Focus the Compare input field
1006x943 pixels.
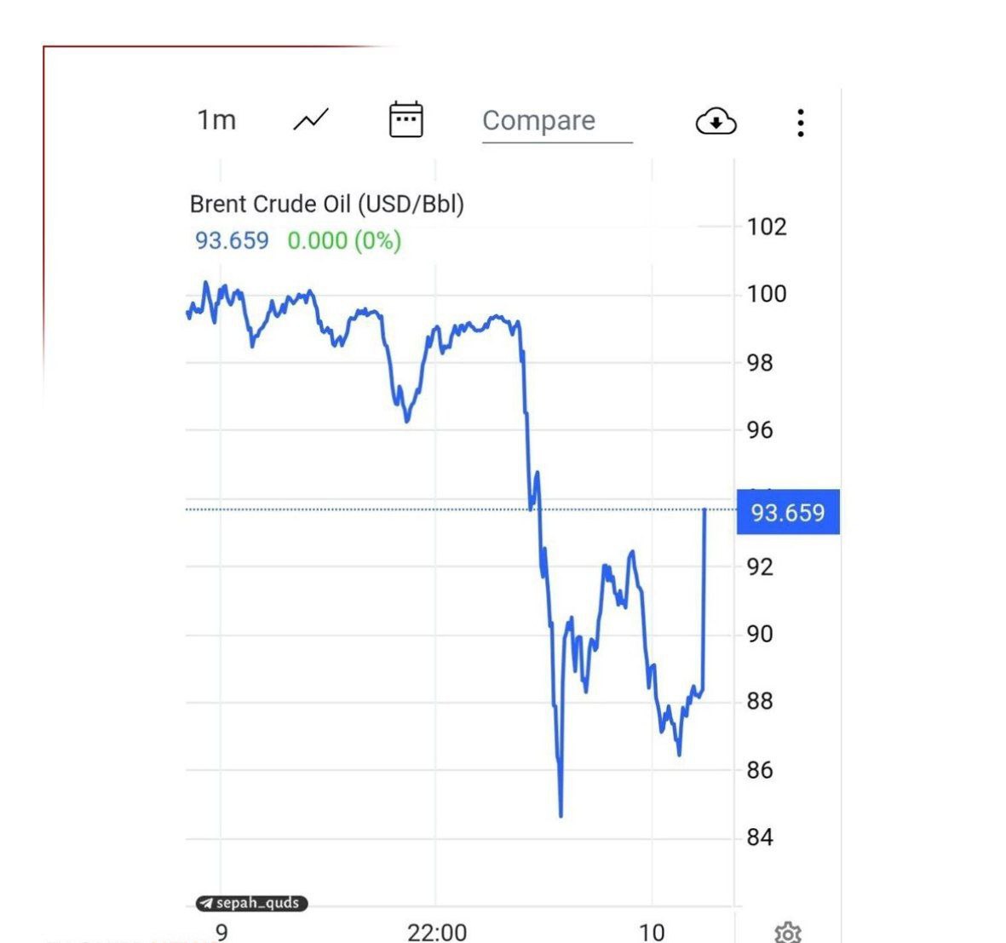pyautogui.click(x=556, y=121)
